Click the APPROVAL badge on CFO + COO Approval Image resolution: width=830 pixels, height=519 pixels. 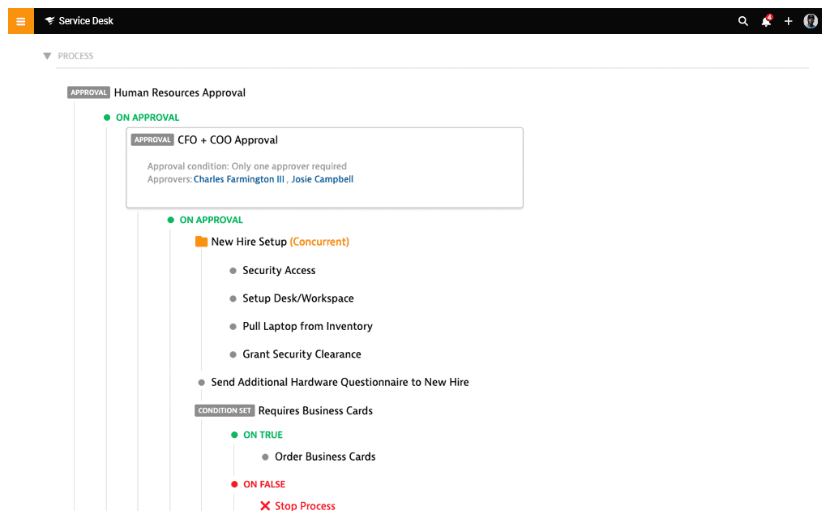(x=152, y=139)
